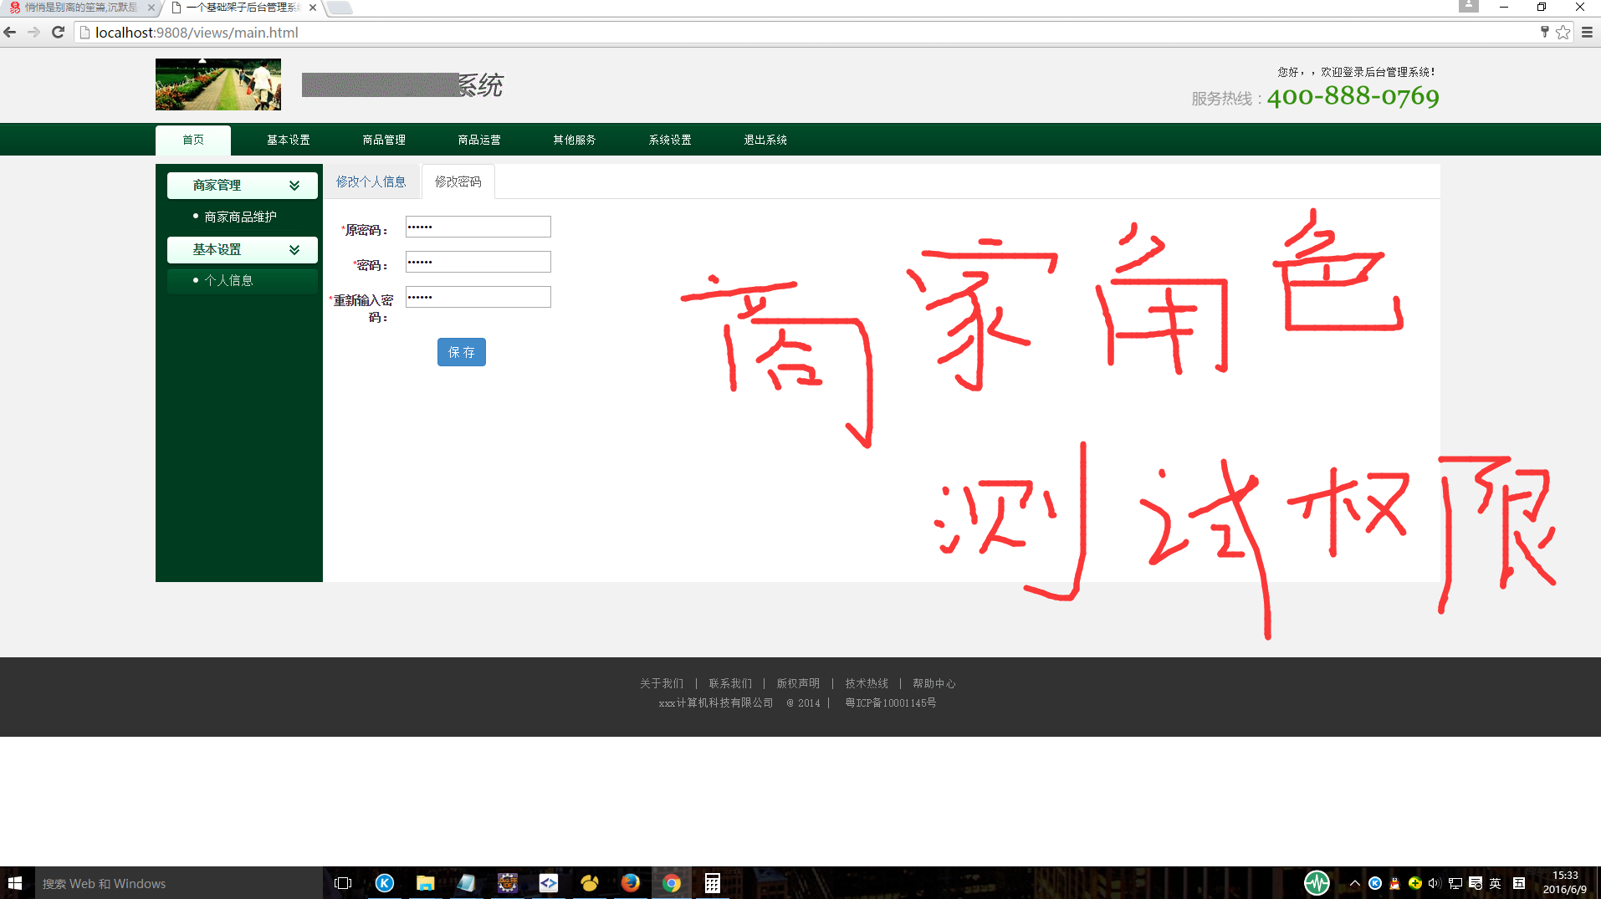Open the Chrome hamburger menu
The image size is (1601, 899).
pyautogui.click(x=1587, y=33)
